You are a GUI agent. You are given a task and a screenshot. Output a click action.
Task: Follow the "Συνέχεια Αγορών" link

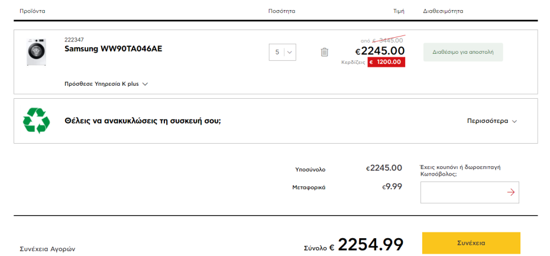click(x=47, y=249)
